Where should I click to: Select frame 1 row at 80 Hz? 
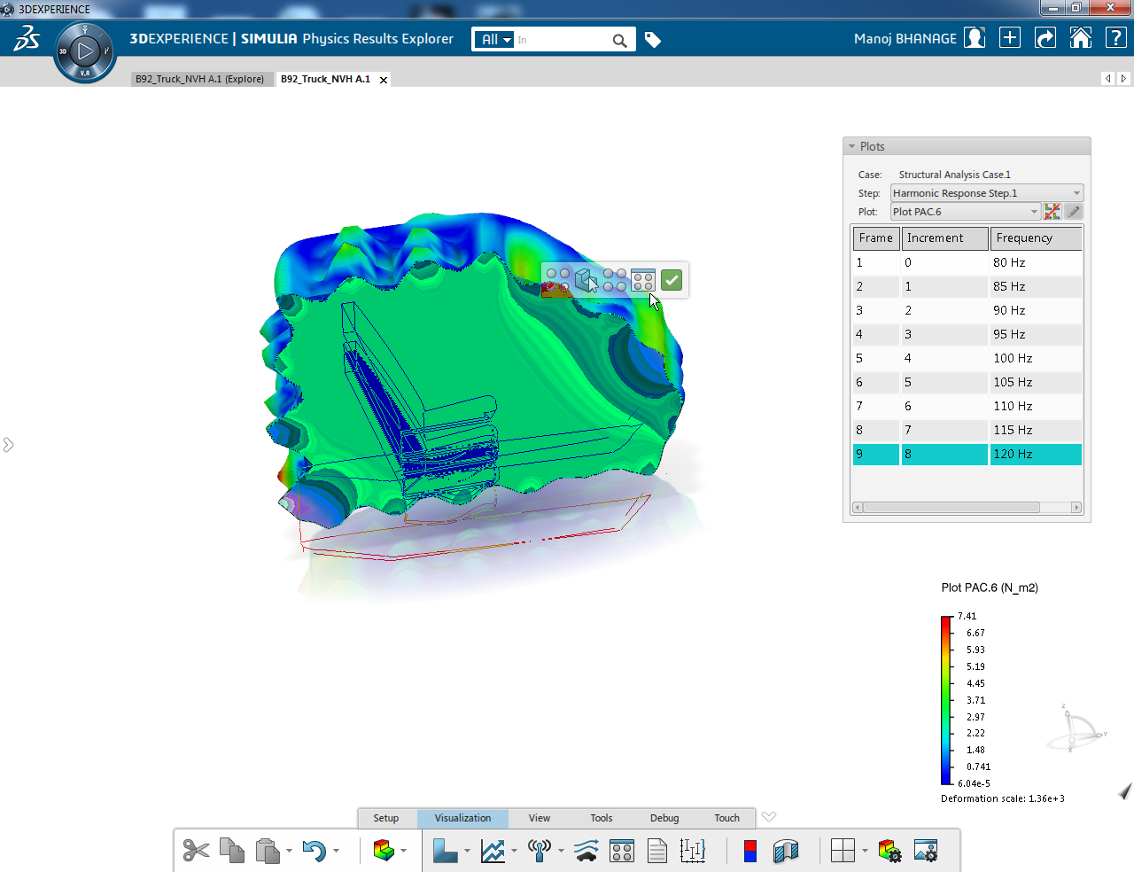coord(967,262)
